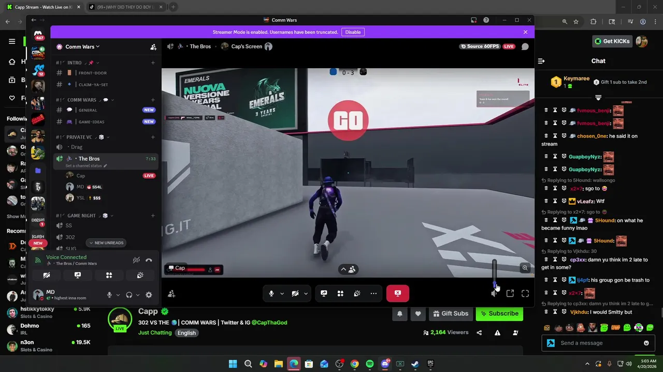Click Disable on Streamer Mode banner
Viewport: 663px width, 372px height.
click(353, 32)
